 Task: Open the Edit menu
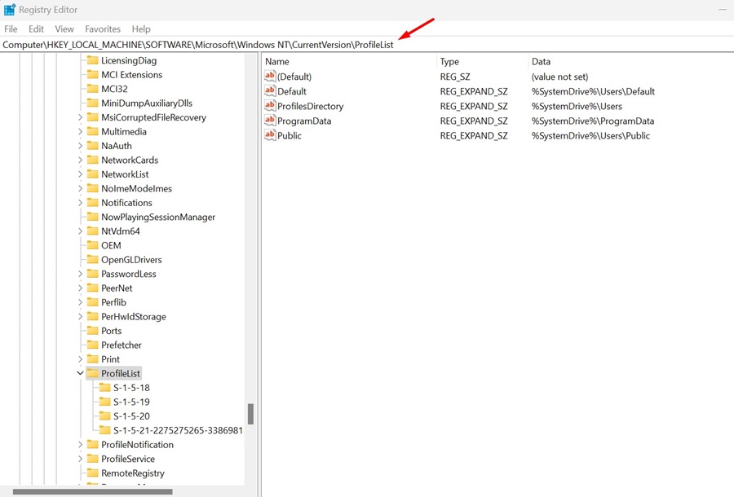pos(36,29)
